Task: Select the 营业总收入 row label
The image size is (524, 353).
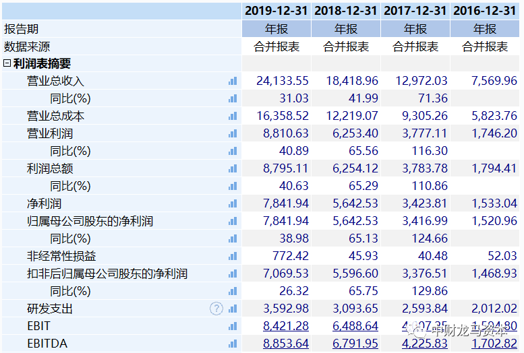Action: click(x=55, y=81)
